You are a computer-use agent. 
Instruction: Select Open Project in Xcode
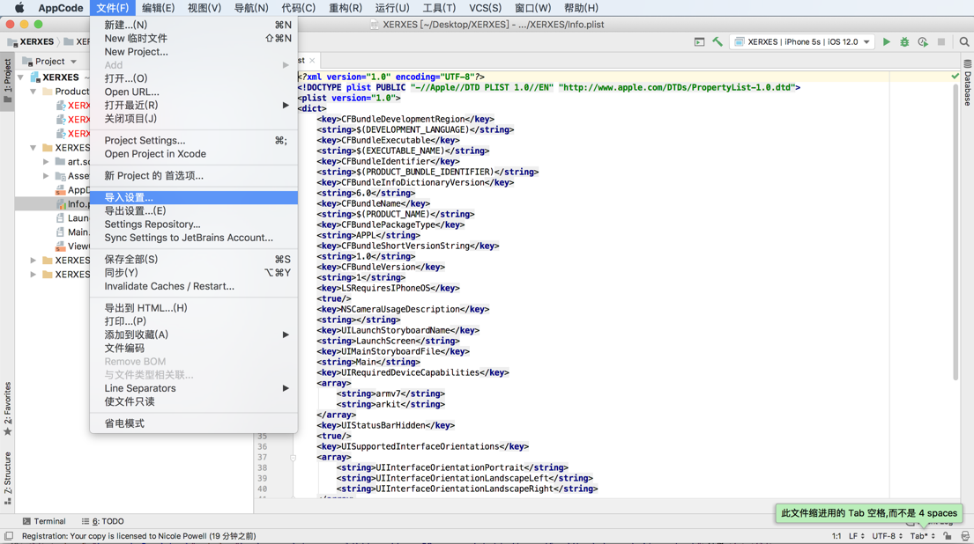(194, 154)
